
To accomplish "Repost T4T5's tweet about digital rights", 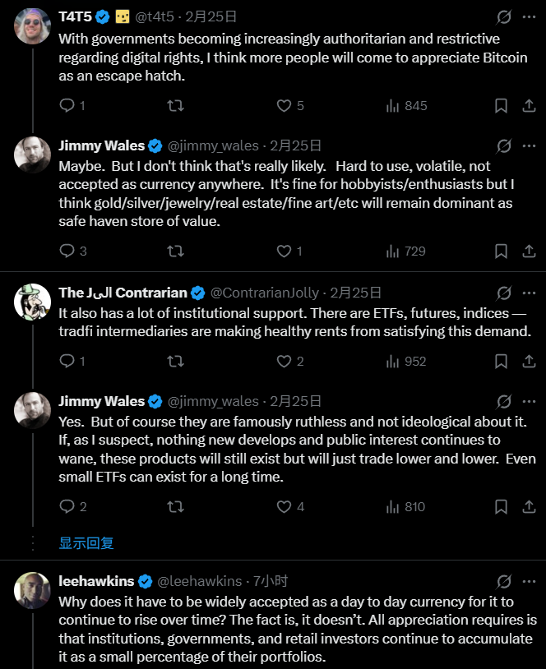I will [x=175, y=105].
